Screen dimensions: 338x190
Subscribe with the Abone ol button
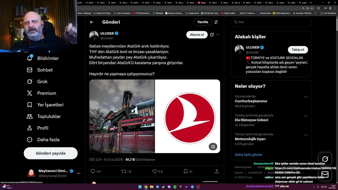[x=197, y=35]
